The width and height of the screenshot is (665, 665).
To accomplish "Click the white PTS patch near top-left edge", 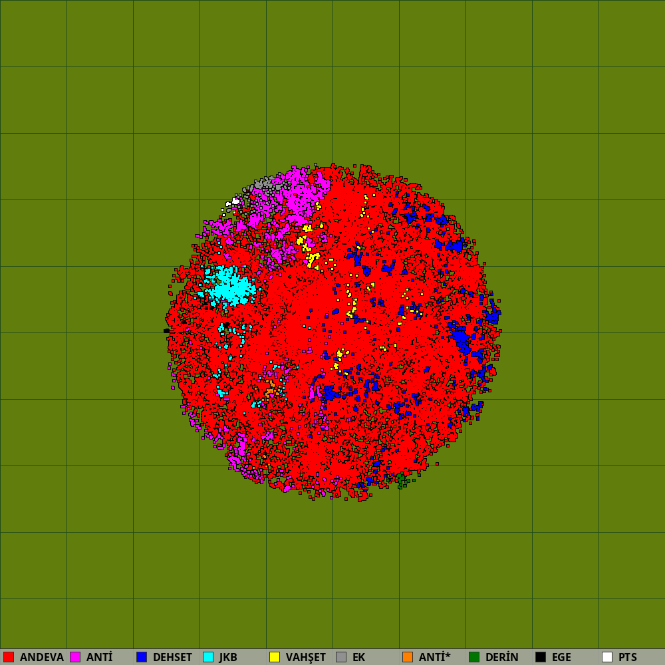I will click(235, 201).
